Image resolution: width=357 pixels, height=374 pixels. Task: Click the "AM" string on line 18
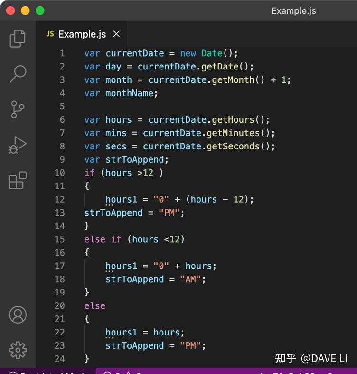point(190,279)
